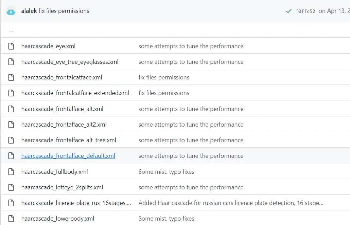Open 'Some mist. typo fixes' for haarcascade_fullbody.xml

[166, 172]
